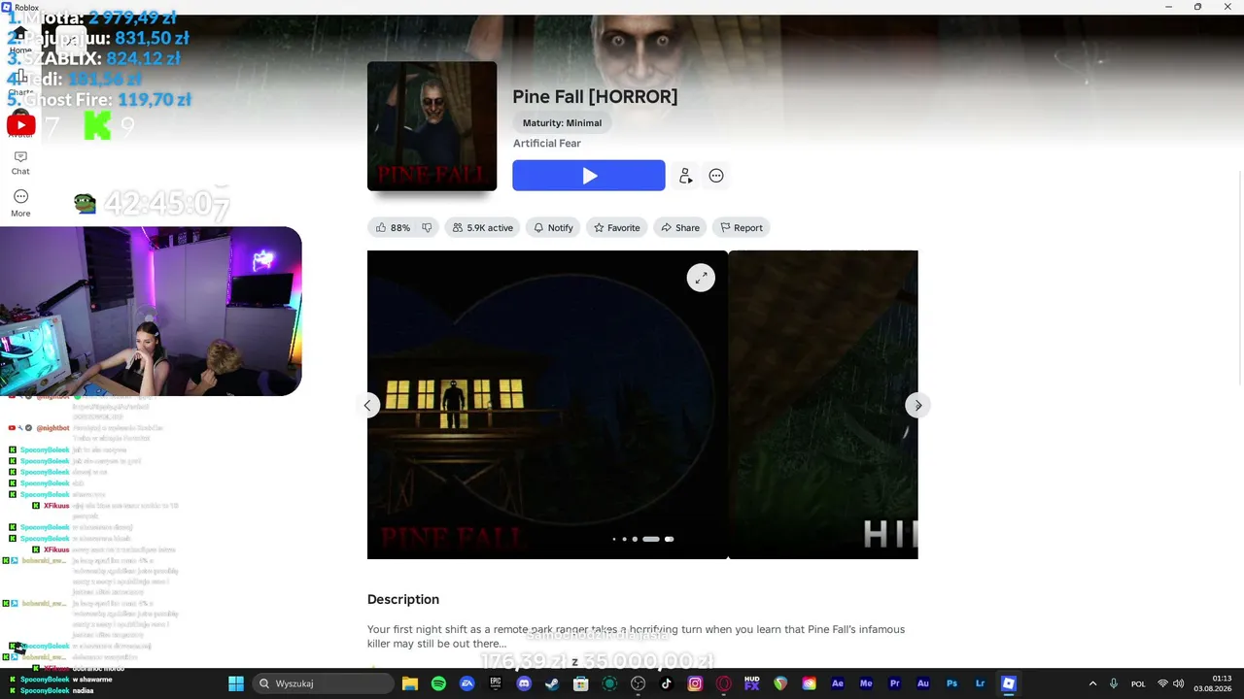Go to the next media slide
Viewport: 1244px width, 699px height.
tap(917, 405)
